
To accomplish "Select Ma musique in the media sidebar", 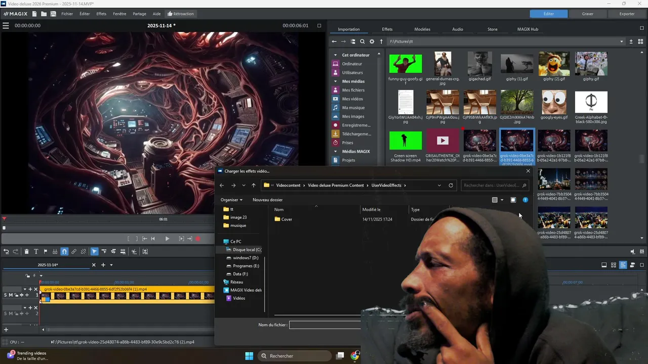I will 353,108.
